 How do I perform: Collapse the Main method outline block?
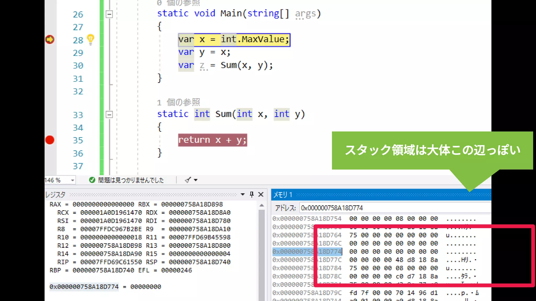(x=109, y=14)
